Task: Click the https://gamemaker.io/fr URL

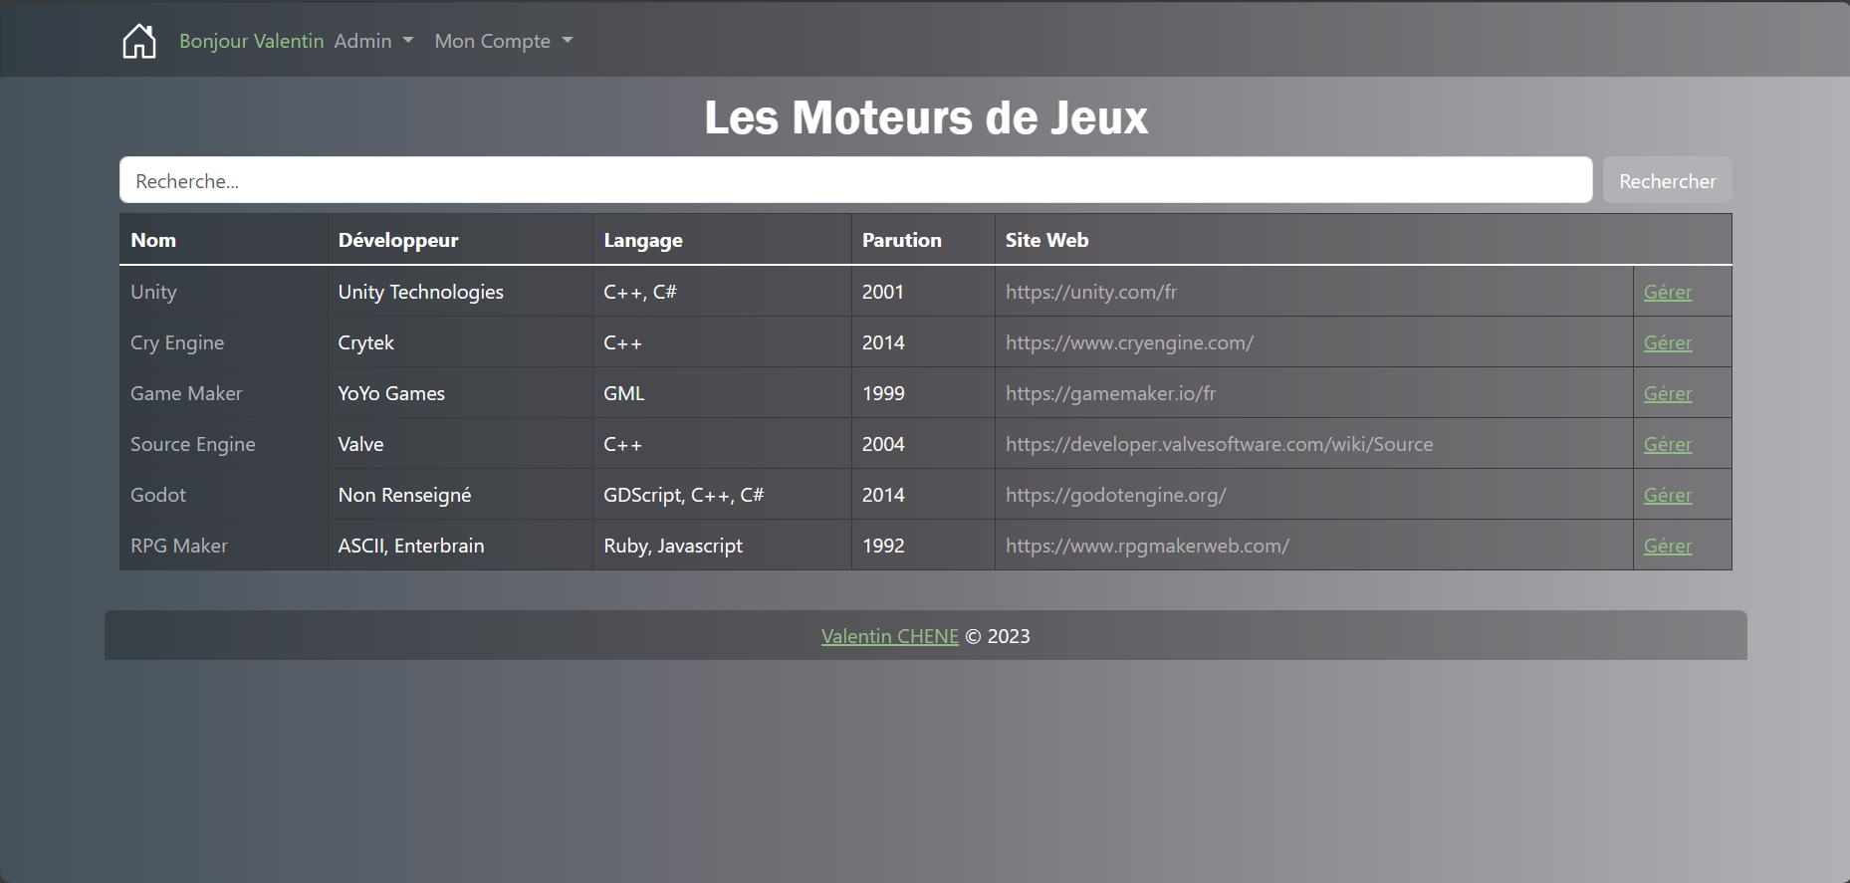Action: [1111, 393]
